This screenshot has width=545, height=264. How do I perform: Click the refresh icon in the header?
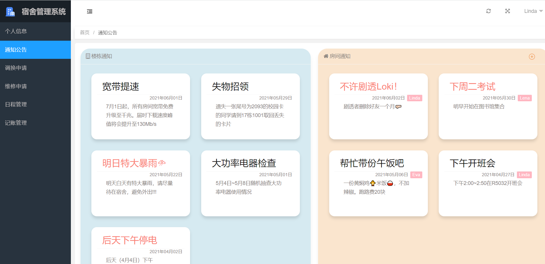(488, 11)
